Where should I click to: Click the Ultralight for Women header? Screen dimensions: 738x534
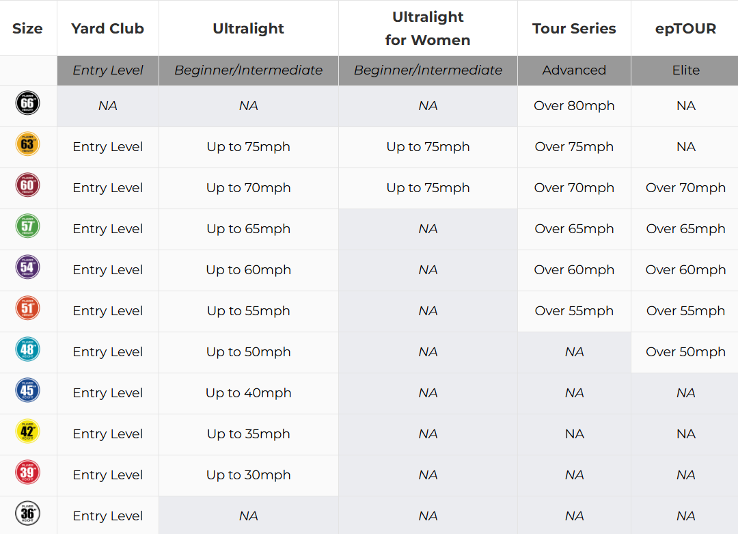(428, 29)
